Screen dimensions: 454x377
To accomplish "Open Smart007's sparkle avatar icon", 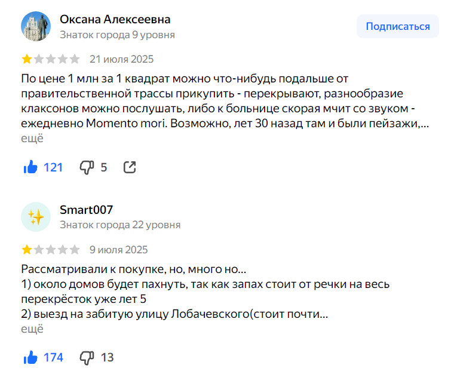I will pyautogui.click(x=36, y=217).
